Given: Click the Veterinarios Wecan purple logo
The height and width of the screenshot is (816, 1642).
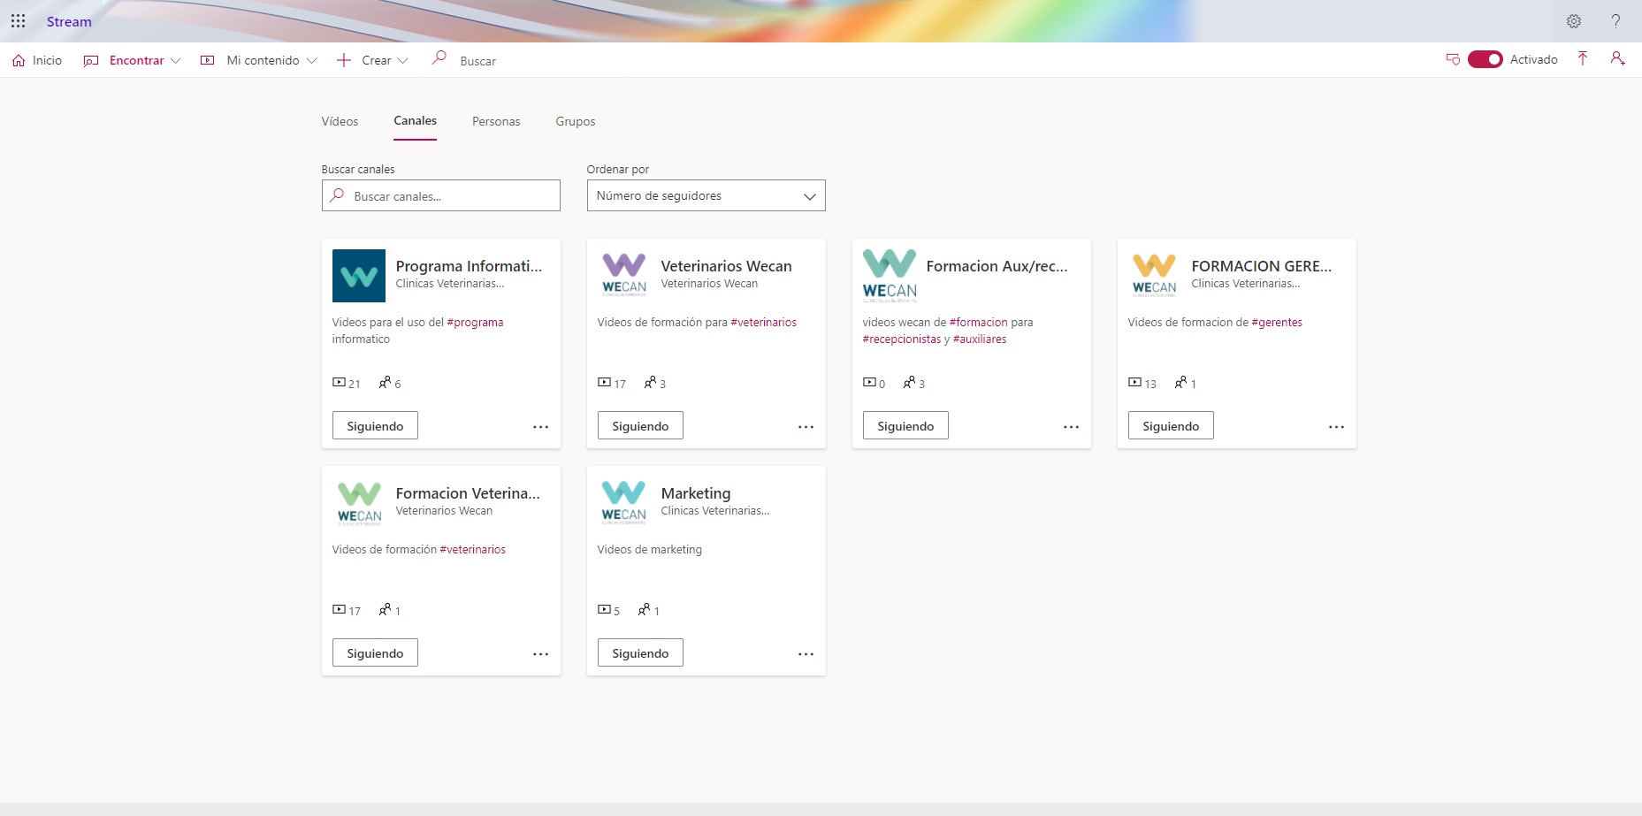Looking at the screenshot, I should click(624, 274).
